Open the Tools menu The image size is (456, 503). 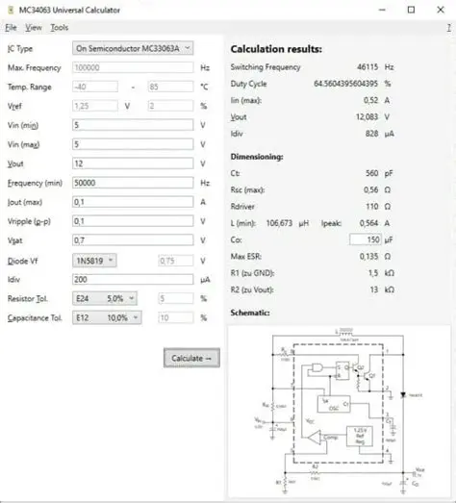click(x=60, y=28)
